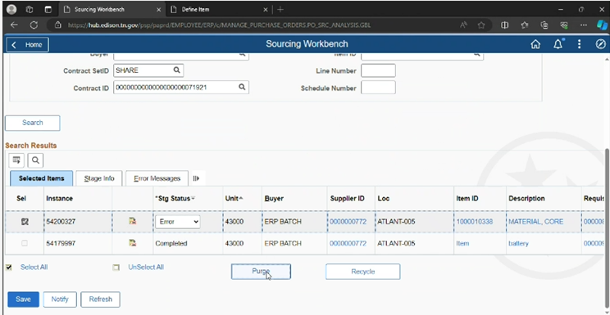Go back with the browser back arrow
The width and height of the screenshot is (610, 315).
pos(14,25)
